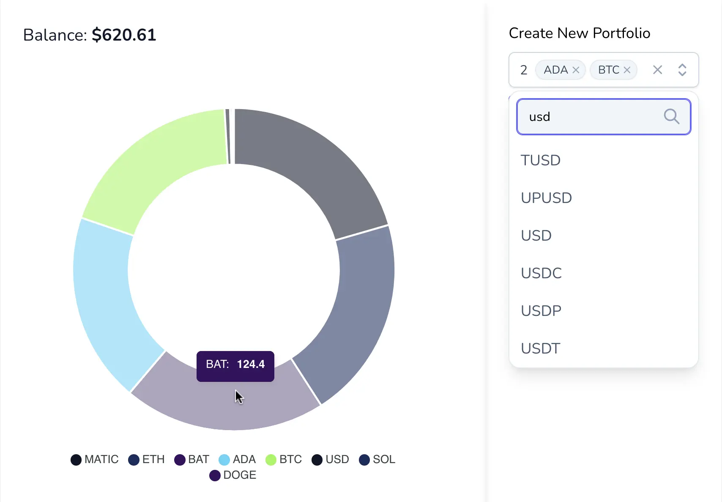Viewport: 722px width, 502px height.
Task: Collapse the coin selector with the chevron arrows
Action: [x=682, y=70]
